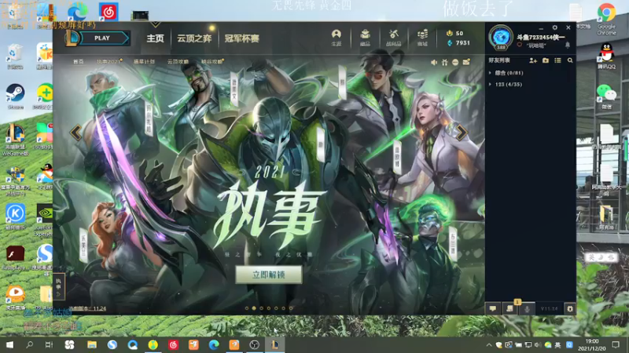Switch to the 云顶之弈 tab
The image size is (629, 353).
pyautogui.click(x=194, y=38)
